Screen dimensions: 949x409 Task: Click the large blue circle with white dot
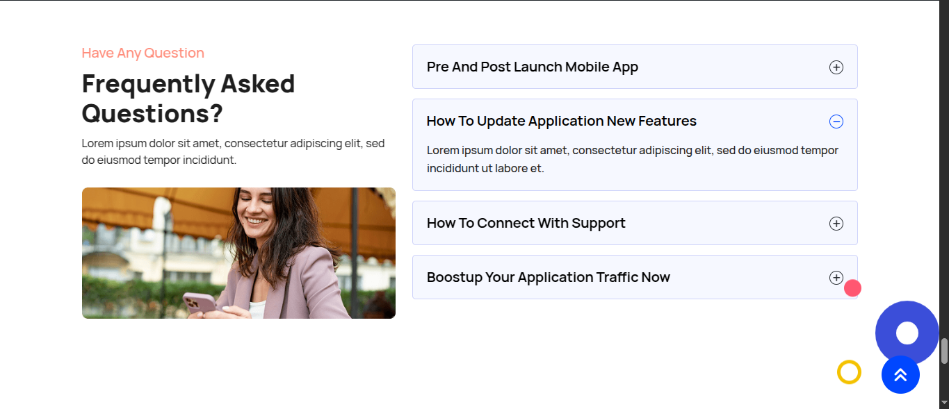pyautogui.click(x=907, y=333)
